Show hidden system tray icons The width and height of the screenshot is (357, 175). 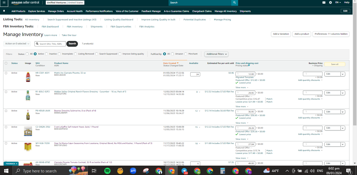[287, 171]
